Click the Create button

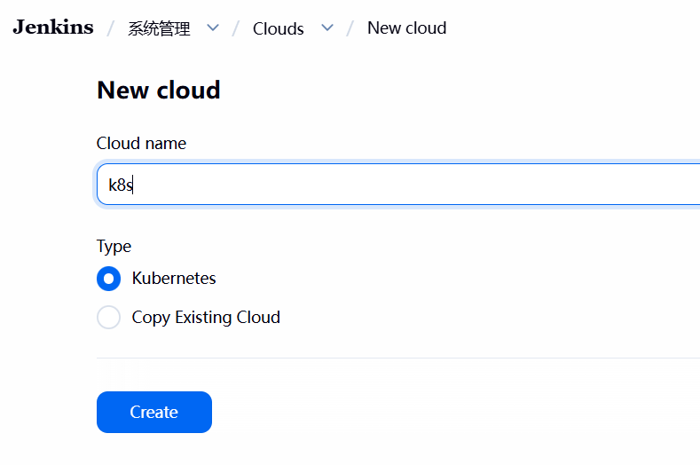[154, 412]
